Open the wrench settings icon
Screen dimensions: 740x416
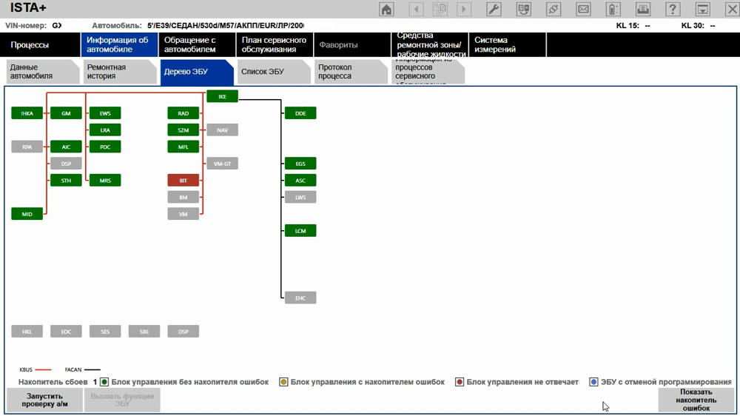(x=494, y=10)
